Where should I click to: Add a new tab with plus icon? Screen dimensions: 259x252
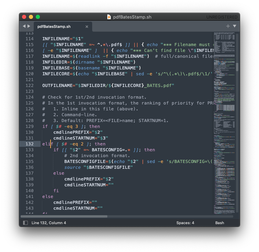point(228,26)
